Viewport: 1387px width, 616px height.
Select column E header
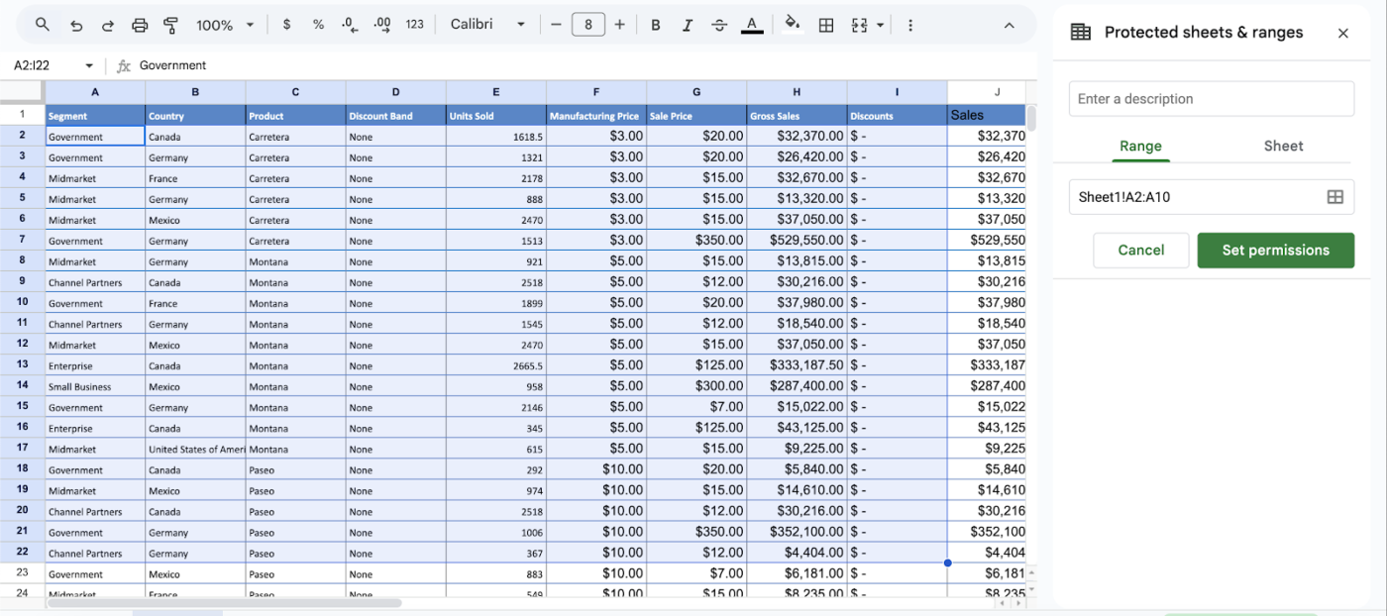(x=495, y=92)
